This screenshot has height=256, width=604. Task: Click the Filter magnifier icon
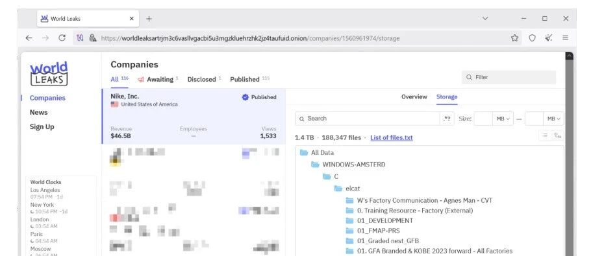click(x=469, y=77)
